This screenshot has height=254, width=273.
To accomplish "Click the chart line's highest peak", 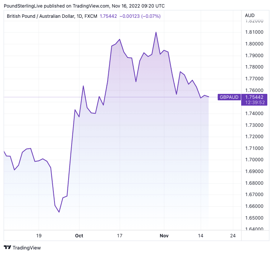I will coord(156,32).
